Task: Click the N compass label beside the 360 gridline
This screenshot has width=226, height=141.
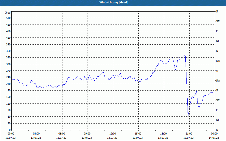Action: [x=217, y=51]
